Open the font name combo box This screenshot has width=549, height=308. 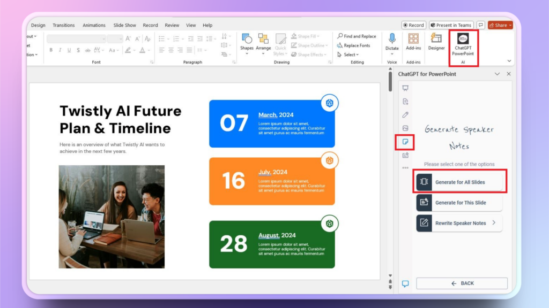[76, 38]
